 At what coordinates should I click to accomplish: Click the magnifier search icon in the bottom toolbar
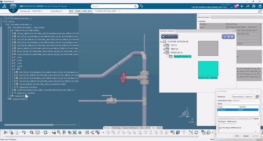[32, 133]
